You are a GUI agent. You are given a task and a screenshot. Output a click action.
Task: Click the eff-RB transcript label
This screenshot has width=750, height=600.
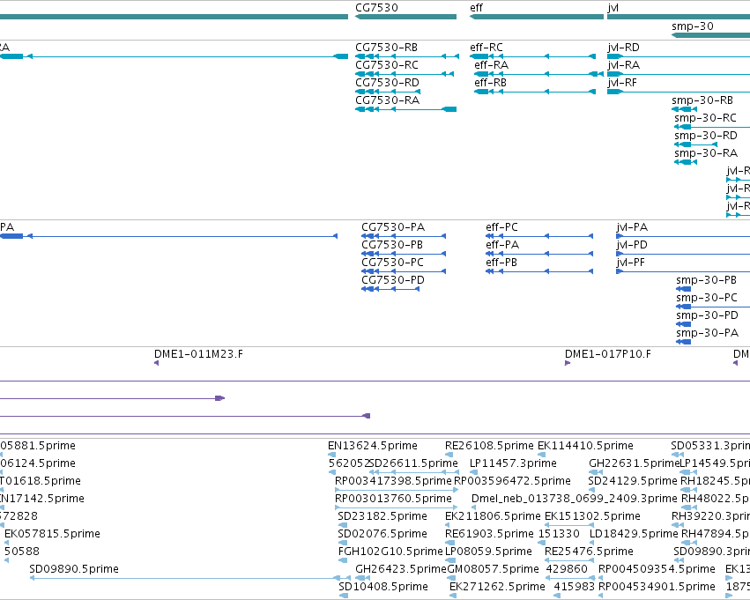coord(490,83)
